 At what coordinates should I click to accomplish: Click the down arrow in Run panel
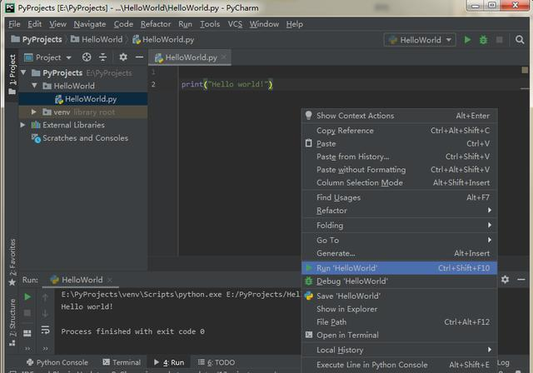click(45, 313)
